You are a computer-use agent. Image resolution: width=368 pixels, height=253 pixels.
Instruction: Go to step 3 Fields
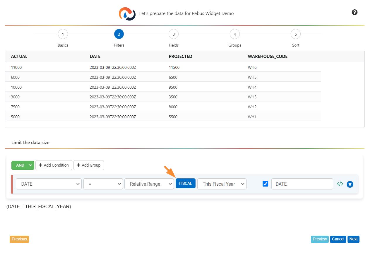pyautogui.click(x=174, y=34)
